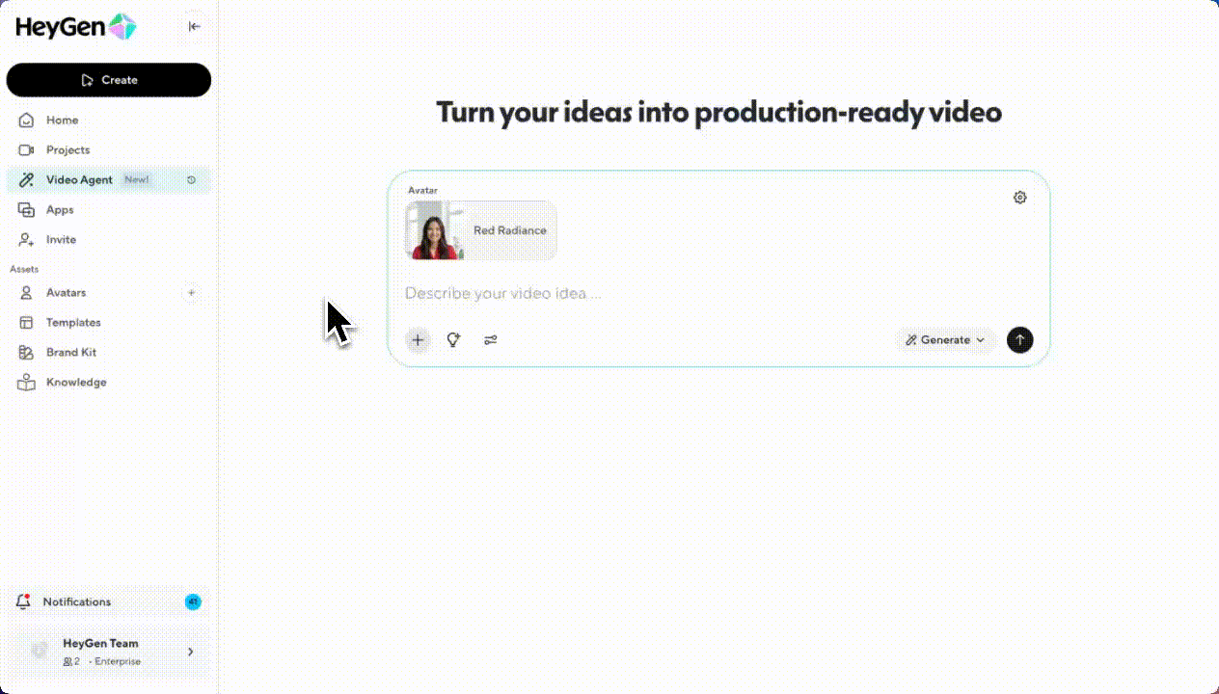Open the Home page
1219x694 pixels.
62,120
